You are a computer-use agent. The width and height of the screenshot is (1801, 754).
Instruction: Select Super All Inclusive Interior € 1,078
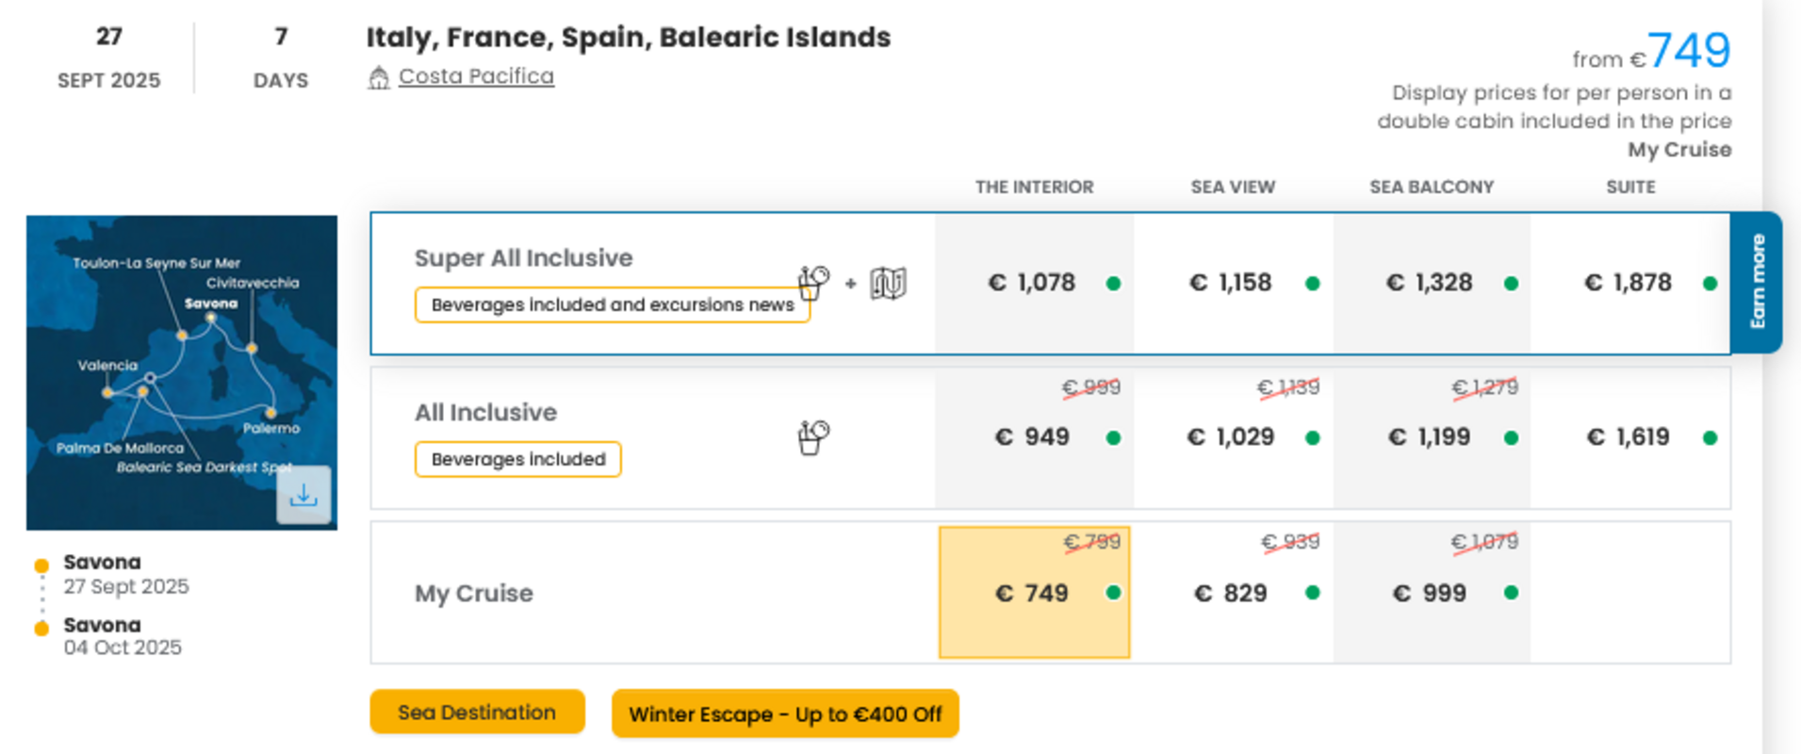tap(1034, 283)
